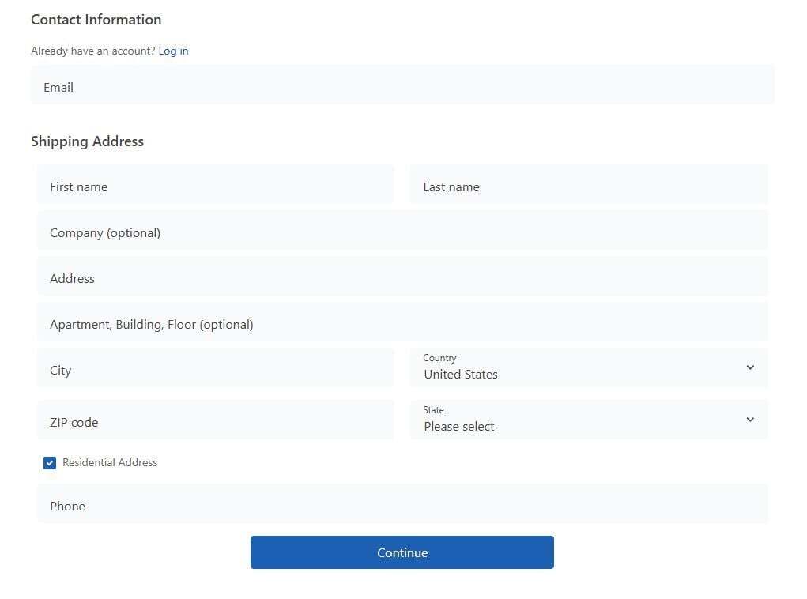
Task: Click the chevron arrow in State field
Action: [750, 420]
